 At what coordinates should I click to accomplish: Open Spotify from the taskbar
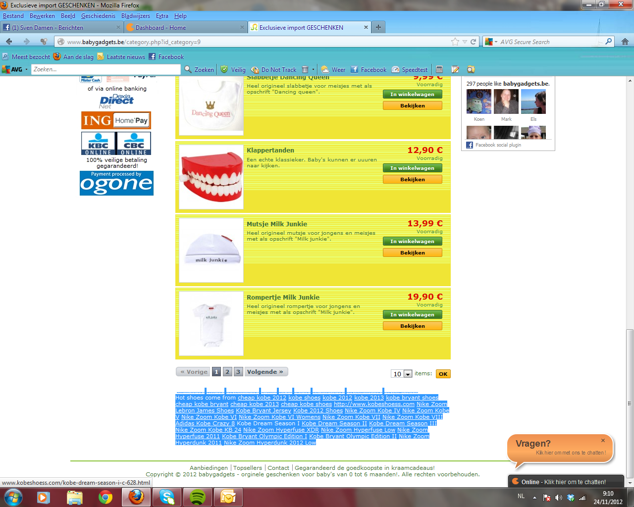(198, 497)
